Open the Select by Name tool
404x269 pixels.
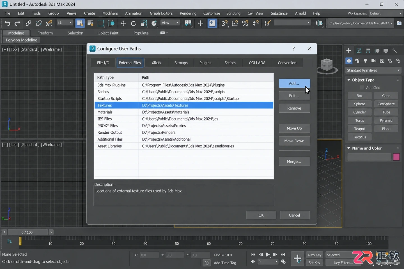(90, 23)
